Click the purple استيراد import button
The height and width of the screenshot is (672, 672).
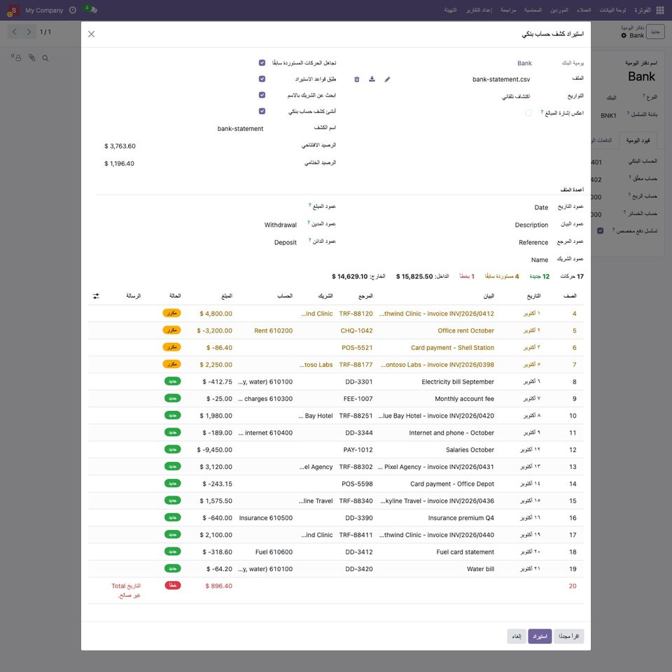(x=540, y=636)
